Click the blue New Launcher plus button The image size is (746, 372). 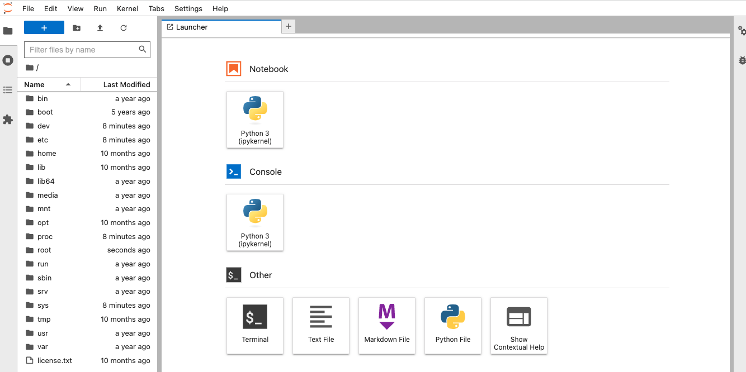point(44,28)
